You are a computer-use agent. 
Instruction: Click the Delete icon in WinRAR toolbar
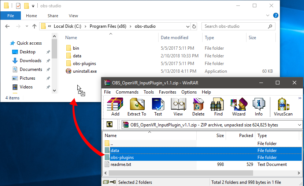pos(198,107)
